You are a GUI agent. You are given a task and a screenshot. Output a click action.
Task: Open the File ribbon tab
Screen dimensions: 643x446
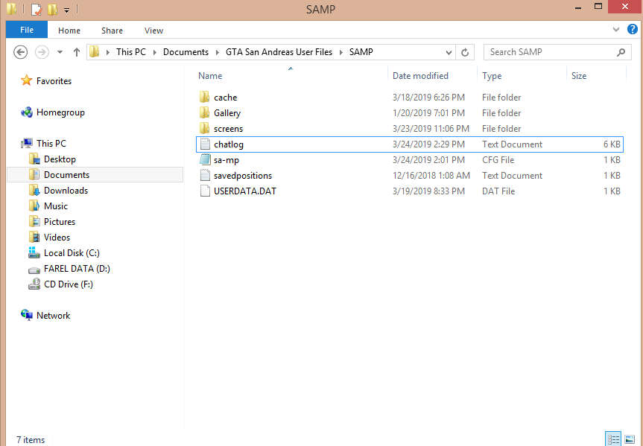(27, 31)
